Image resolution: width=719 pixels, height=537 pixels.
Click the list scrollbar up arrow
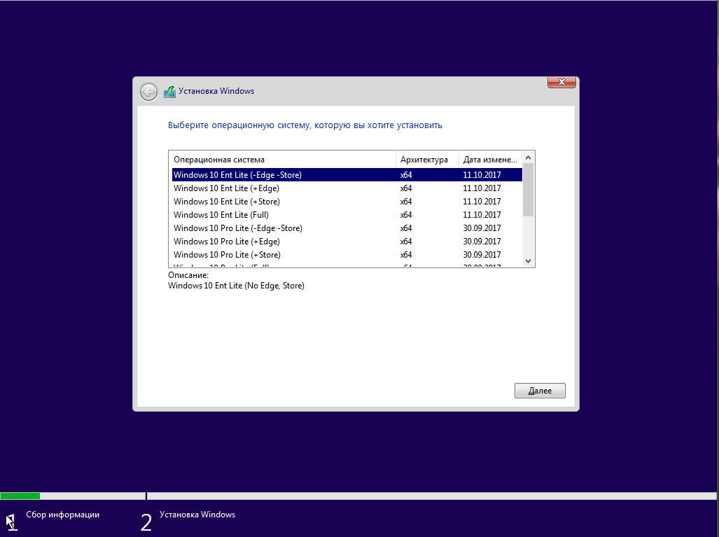tap(529, 158)
